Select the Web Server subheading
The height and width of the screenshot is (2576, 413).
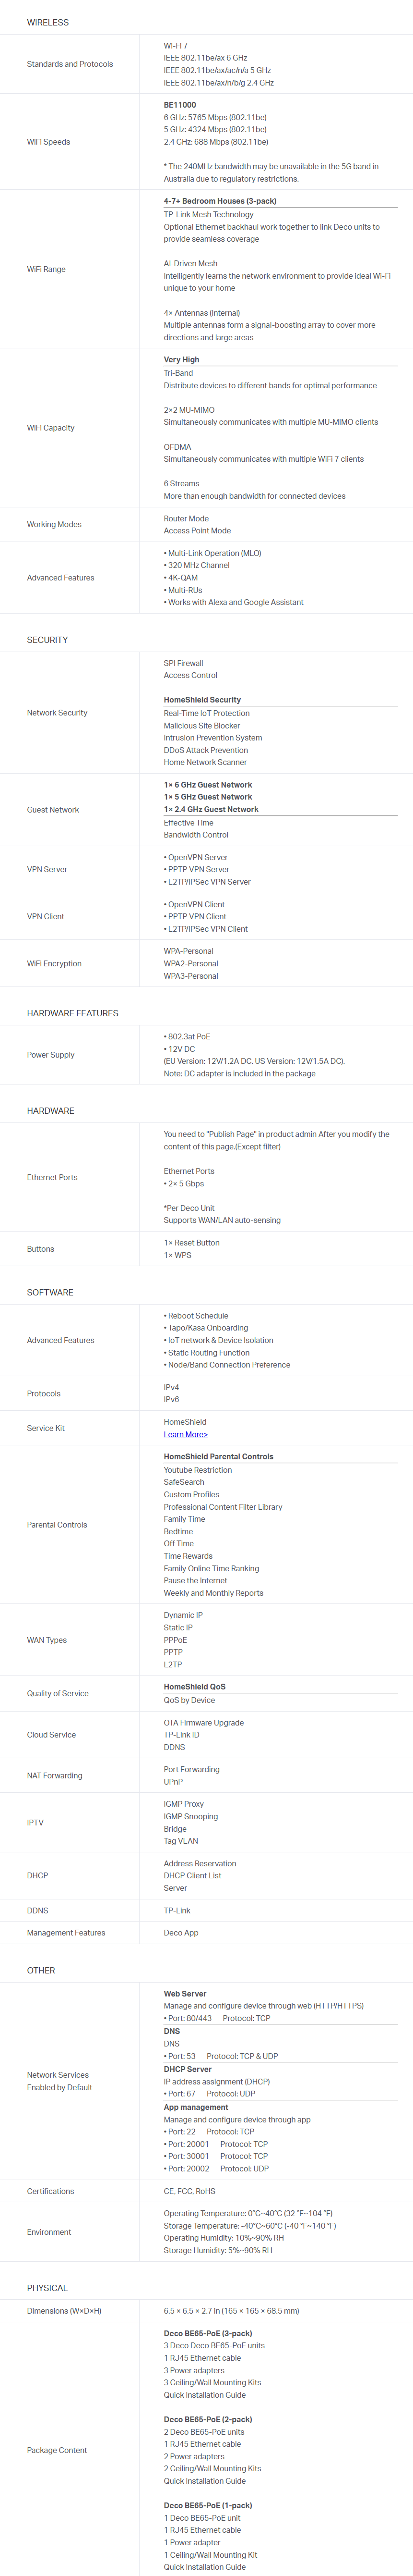click(x=185, y=1994)
